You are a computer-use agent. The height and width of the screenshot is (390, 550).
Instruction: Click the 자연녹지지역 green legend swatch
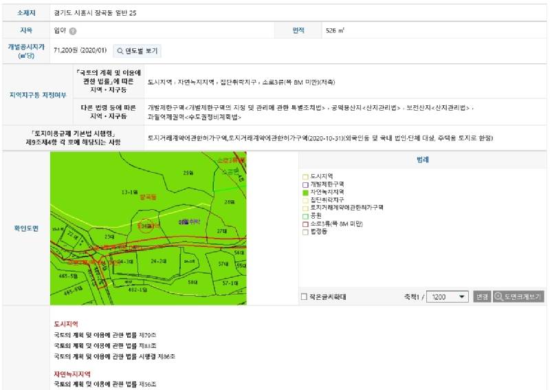point(305,193)
